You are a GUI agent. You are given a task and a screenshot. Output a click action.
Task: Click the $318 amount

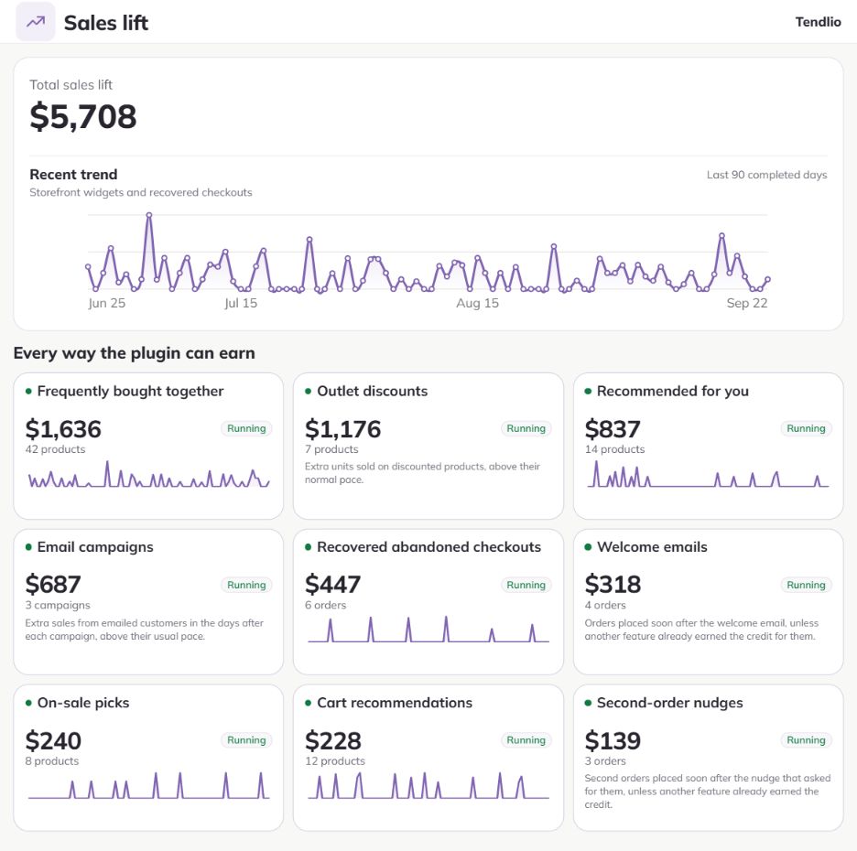click(x=613, y=585)
